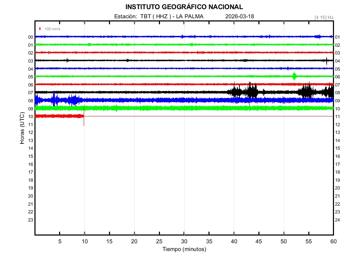Click the 23 hour label on left axis
This screenshot has width=360, height=270.
31,220
